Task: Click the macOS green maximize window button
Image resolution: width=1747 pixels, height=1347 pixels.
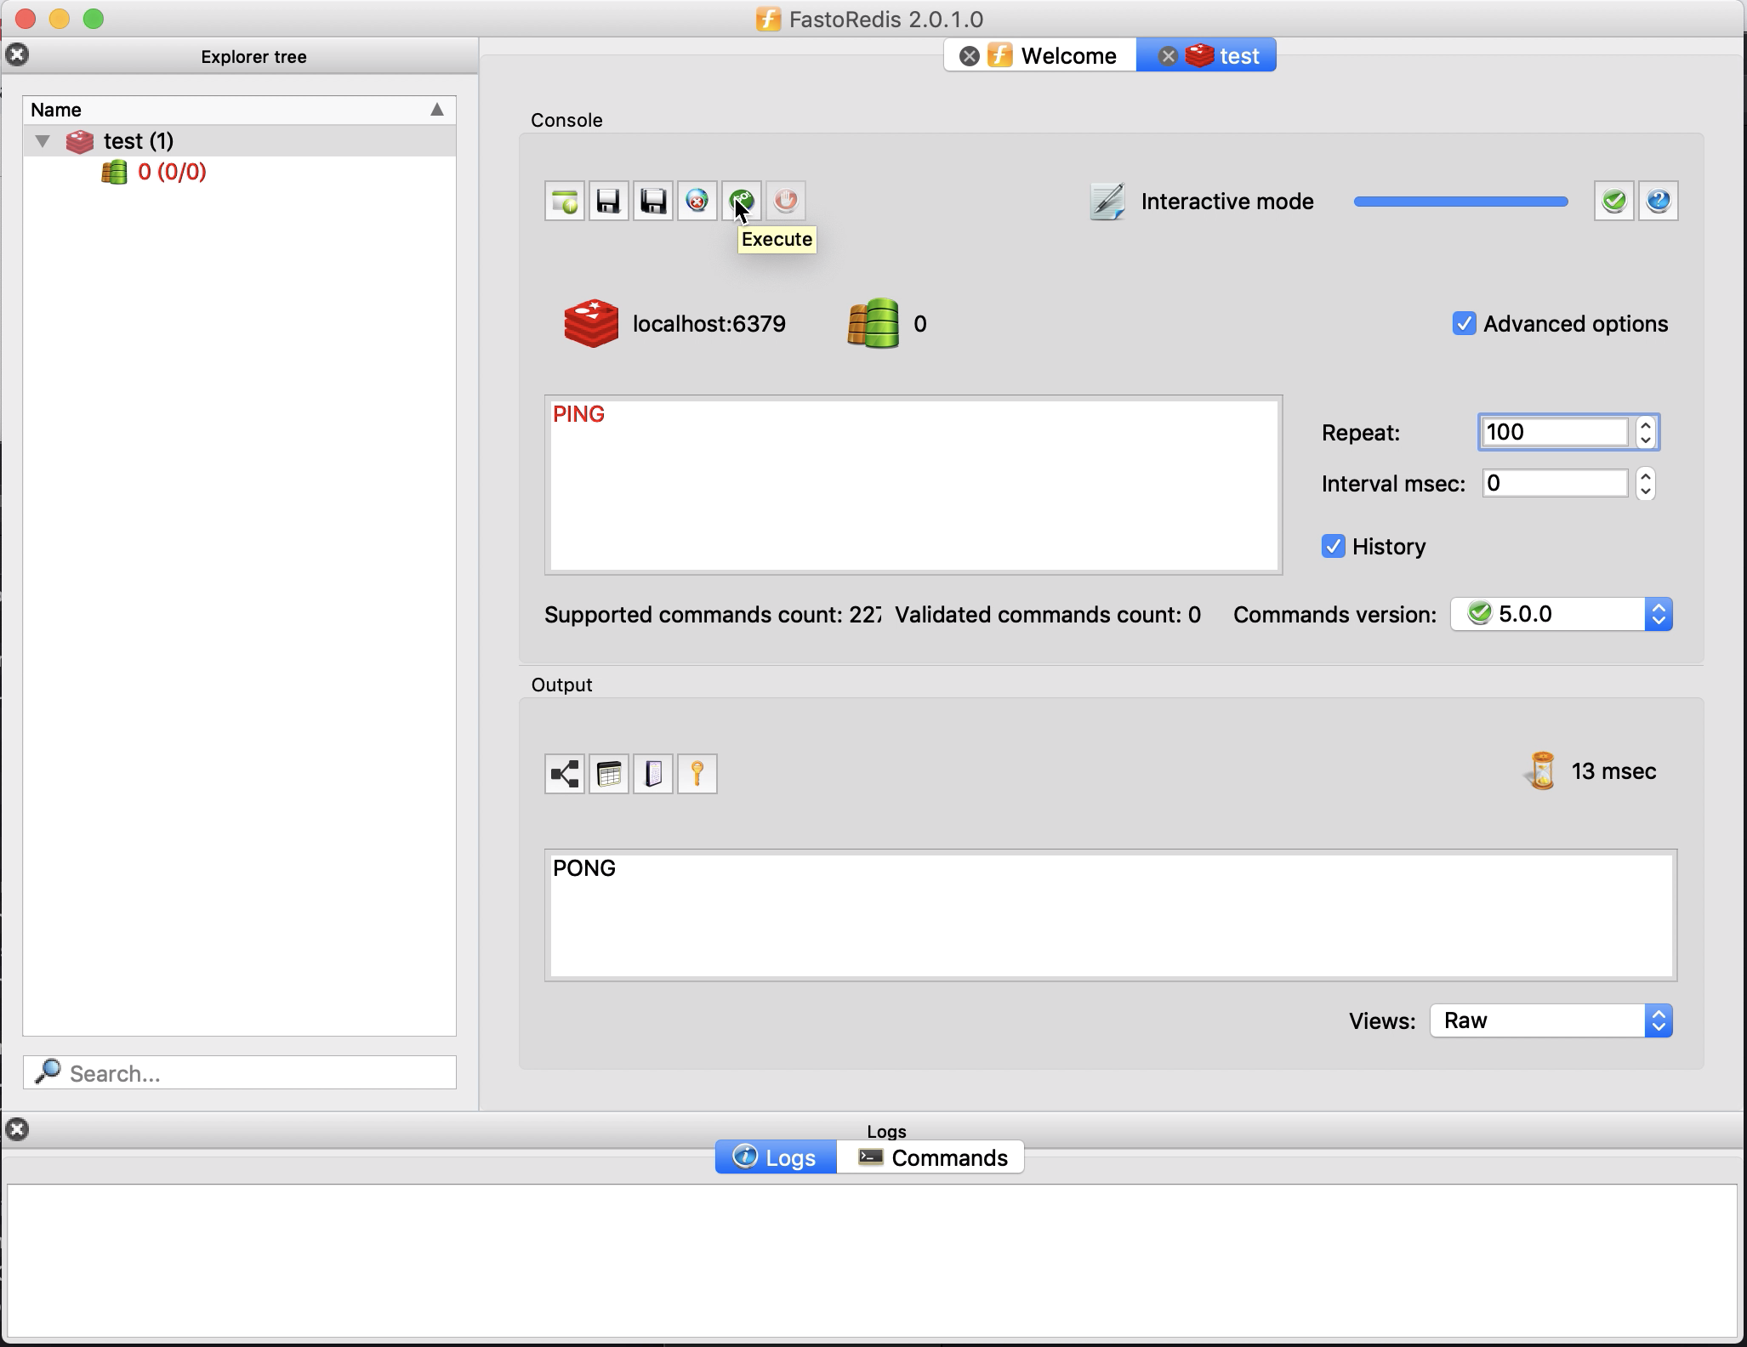Action: pyautogui.click(x=94, y=19)
